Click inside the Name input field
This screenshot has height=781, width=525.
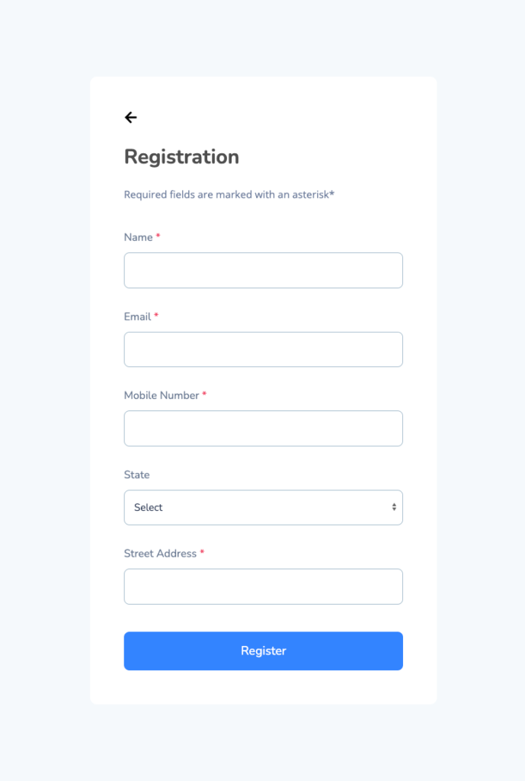pyautogui.click(x=263, y=270)
